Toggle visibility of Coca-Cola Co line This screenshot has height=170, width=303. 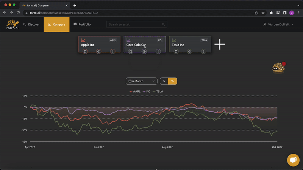tap(144, 51)
